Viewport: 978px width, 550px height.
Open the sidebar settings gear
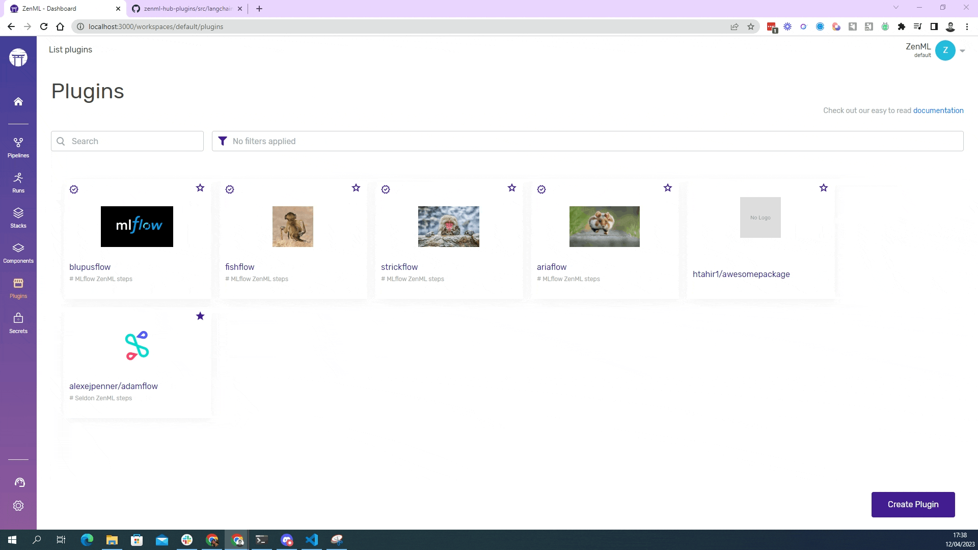tap(18, 506)
